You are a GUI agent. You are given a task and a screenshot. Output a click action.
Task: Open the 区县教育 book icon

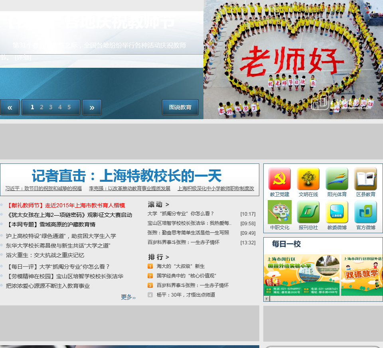pyautogui.click(x=365, y=179)
